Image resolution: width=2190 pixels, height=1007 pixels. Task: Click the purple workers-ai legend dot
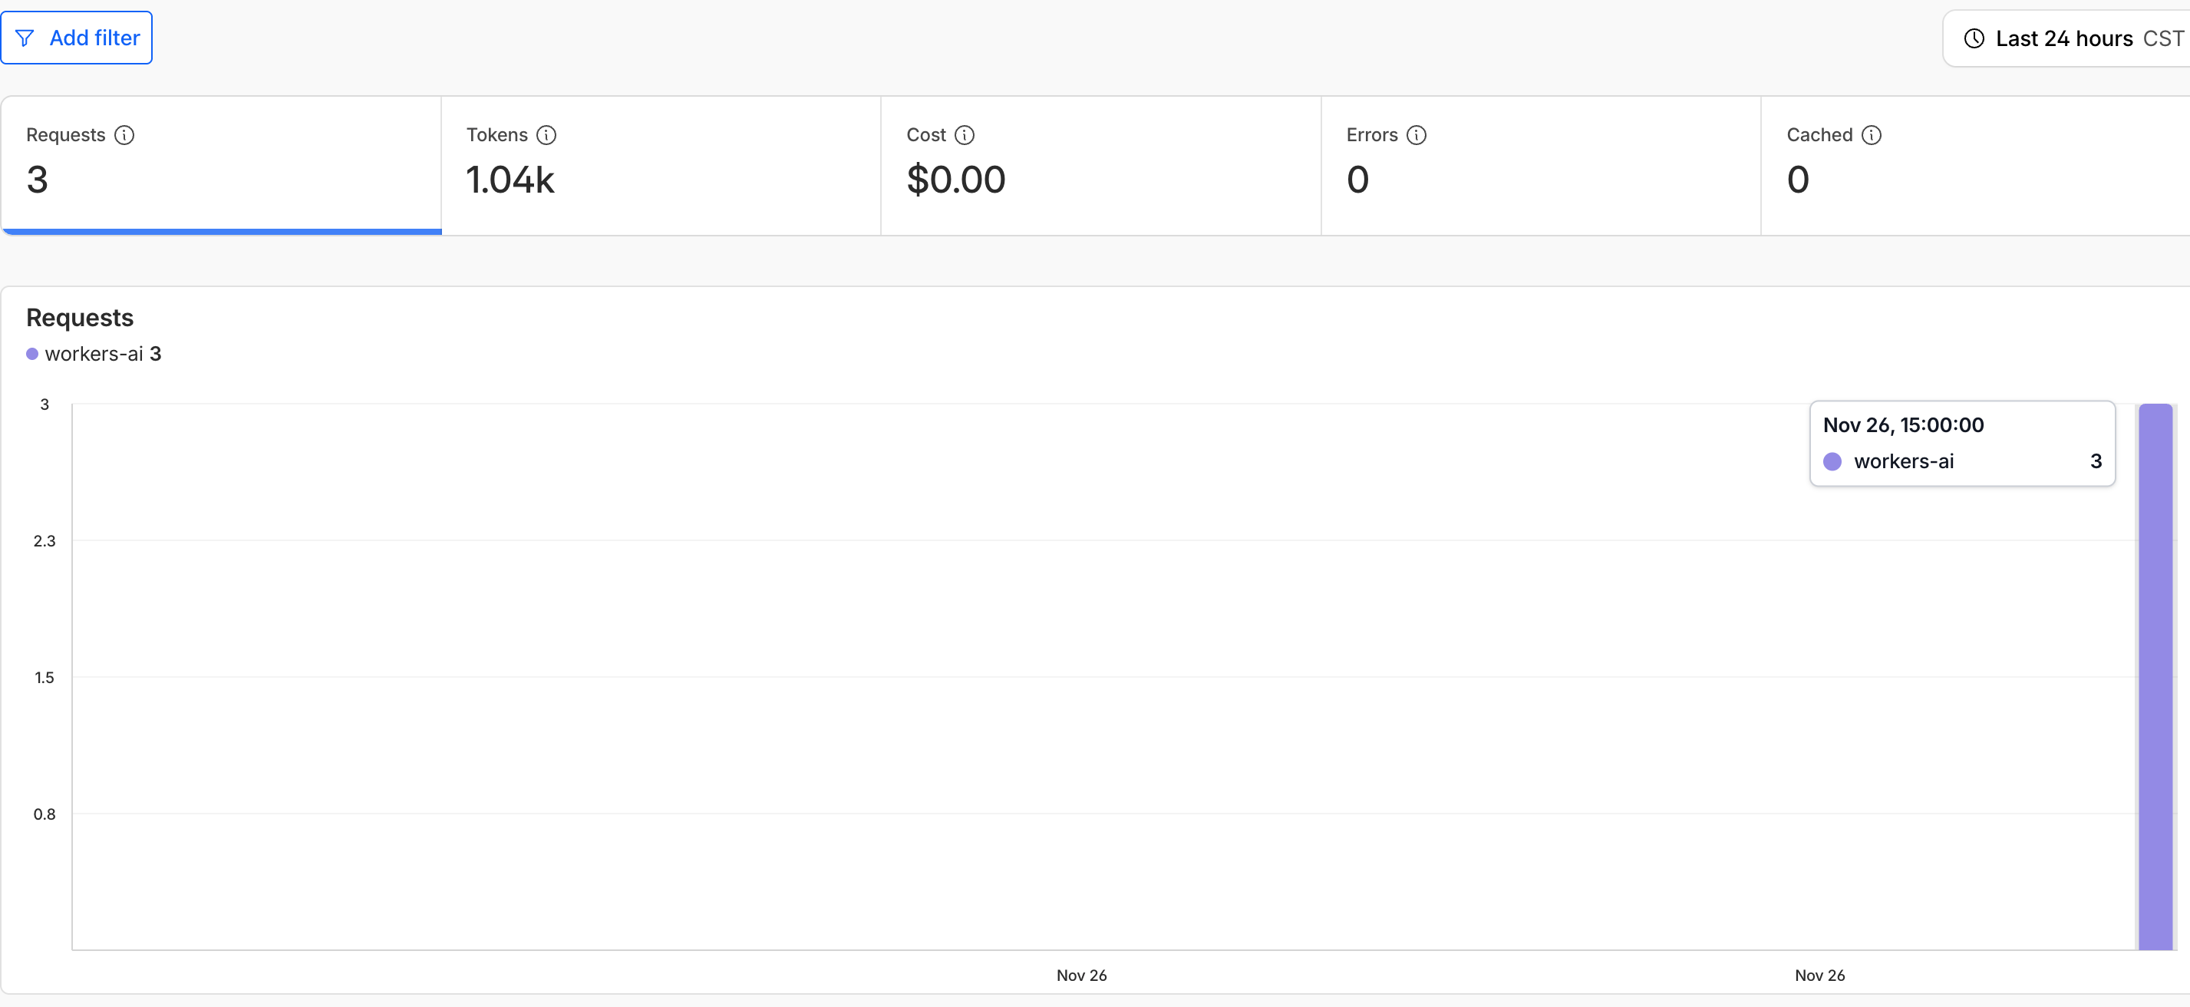click(x=32, y=354)
